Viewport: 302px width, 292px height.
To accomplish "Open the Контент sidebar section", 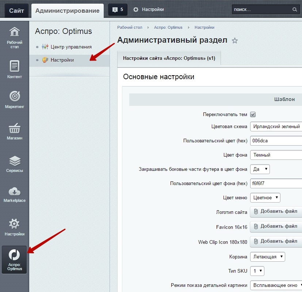I will pos(15,69).
